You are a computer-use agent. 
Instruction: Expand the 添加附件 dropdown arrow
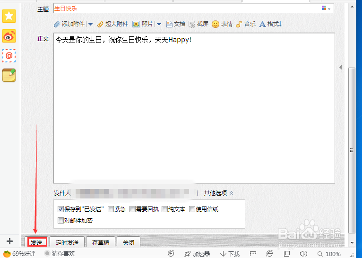tap(91, 24)
